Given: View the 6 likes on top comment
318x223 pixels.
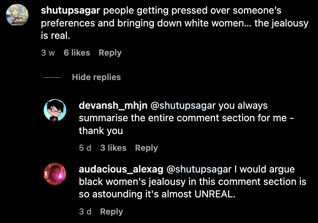Looking at the screenshot, I should 77,53.
